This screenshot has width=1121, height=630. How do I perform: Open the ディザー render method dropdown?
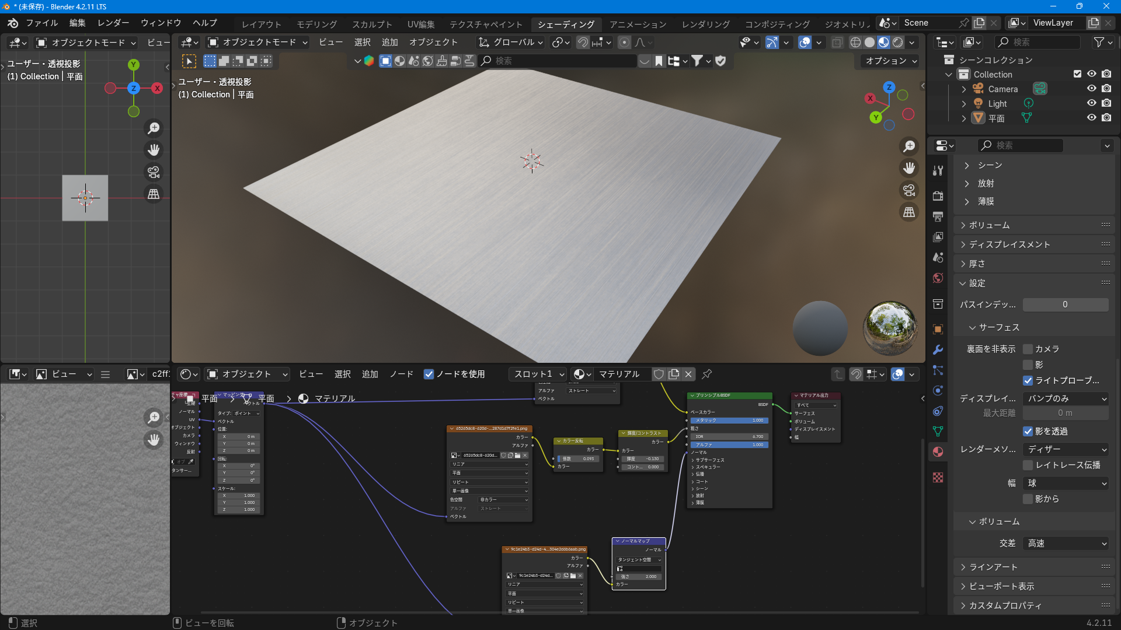(1066, 450)
